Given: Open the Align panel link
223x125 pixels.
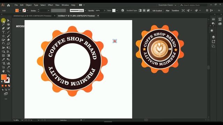Looking at the screenshot, I should click(x=168, y=10).
